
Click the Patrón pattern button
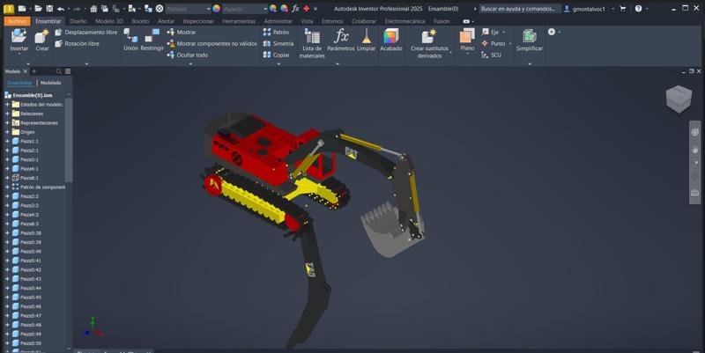(276, 33)
